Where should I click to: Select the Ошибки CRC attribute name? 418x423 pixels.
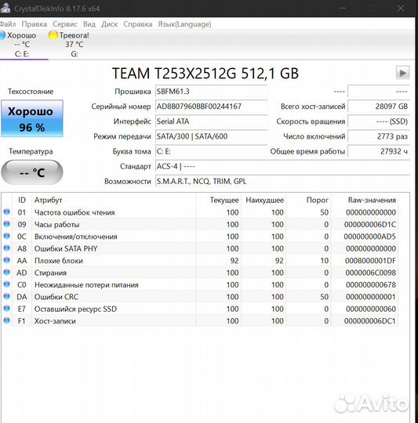(x=56, y=297)
